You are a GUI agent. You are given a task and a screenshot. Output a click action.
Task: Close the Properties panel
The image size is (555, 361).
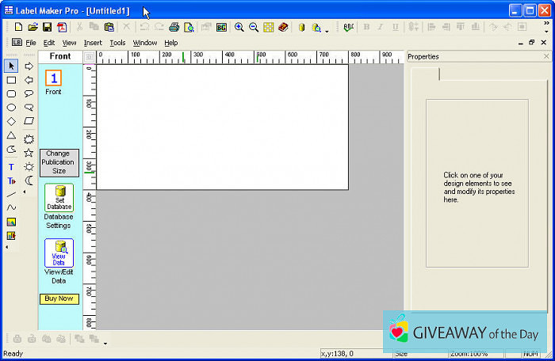546,57
